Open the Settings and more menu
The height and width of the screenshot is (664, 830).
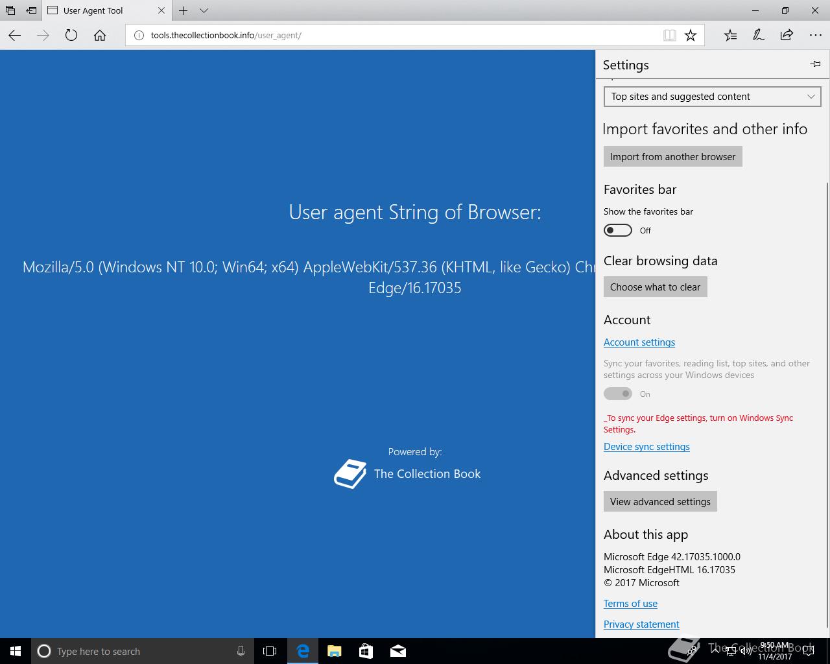pyautogui.click(x=815, y=35)
